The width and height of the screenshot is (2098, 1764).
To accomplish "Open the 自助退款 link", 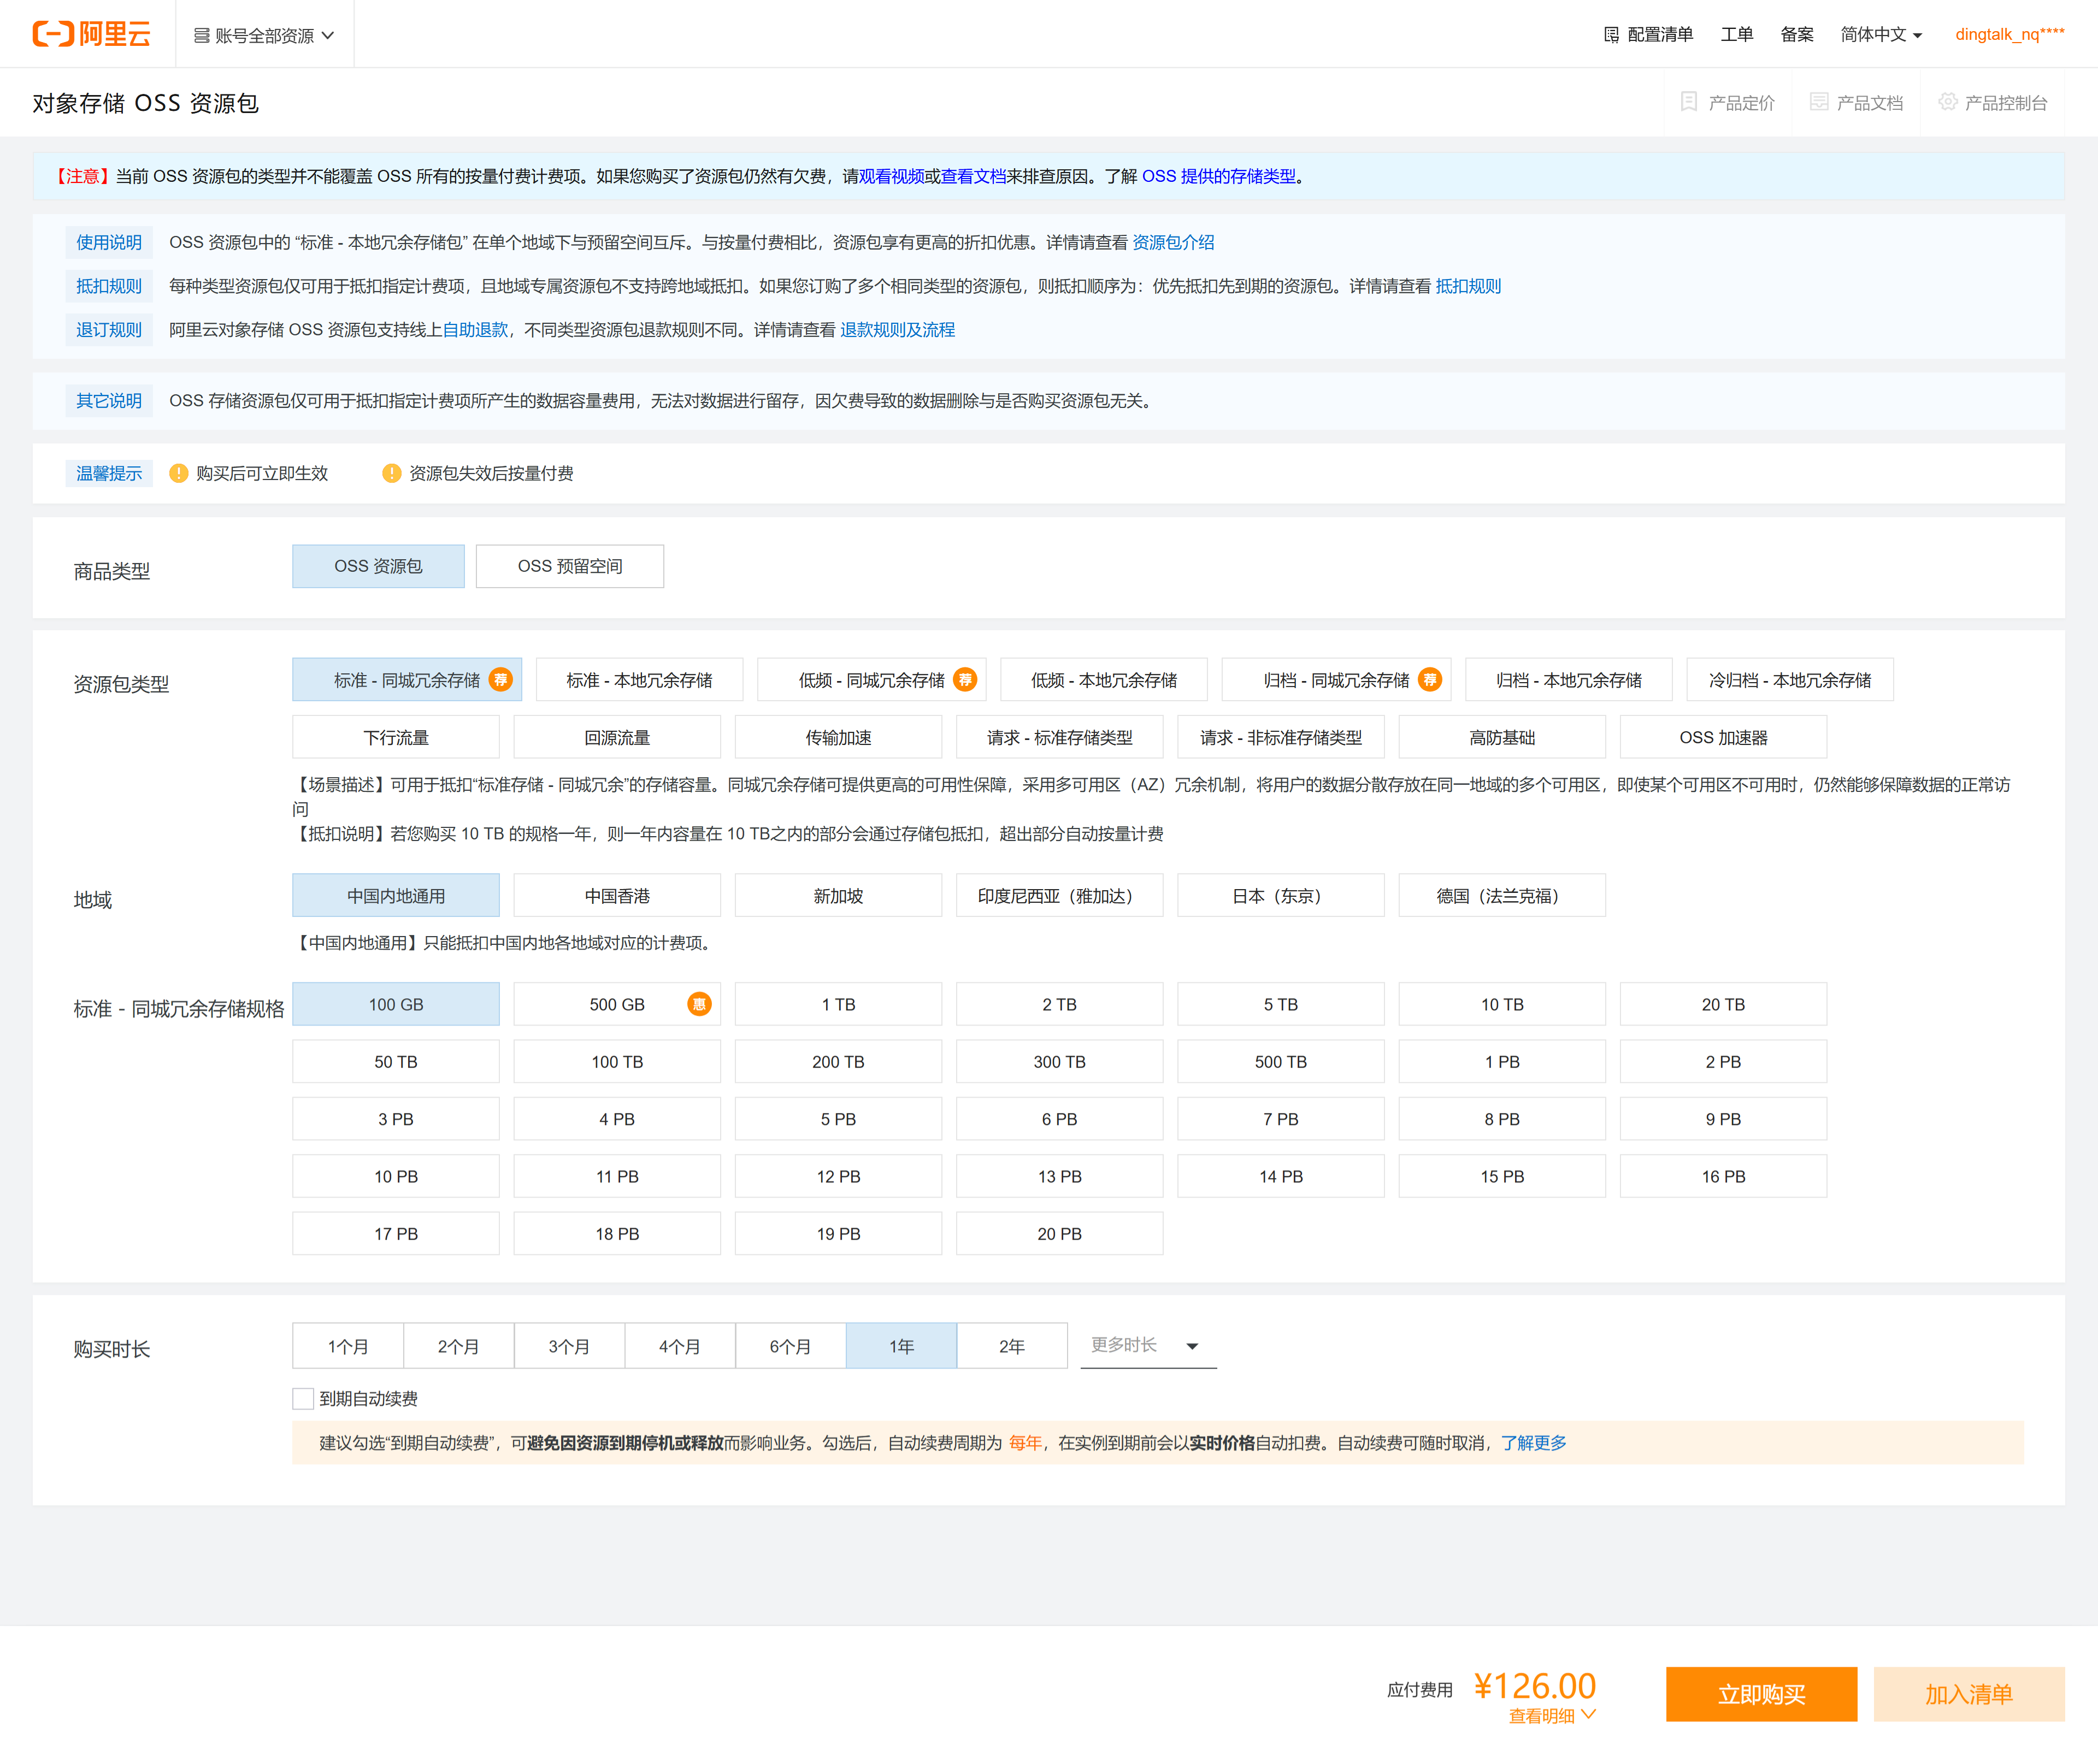I will [475, 330].
